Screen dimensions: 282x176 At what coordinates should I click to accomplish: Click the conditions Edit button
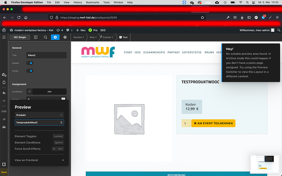point(49,91)
